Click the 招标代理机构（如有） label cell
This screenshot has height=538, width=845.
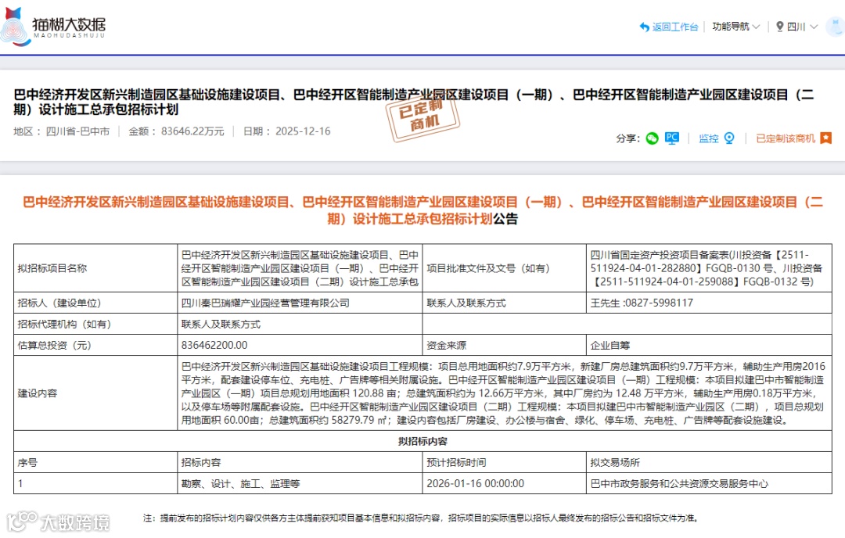[x=95, y=325]
